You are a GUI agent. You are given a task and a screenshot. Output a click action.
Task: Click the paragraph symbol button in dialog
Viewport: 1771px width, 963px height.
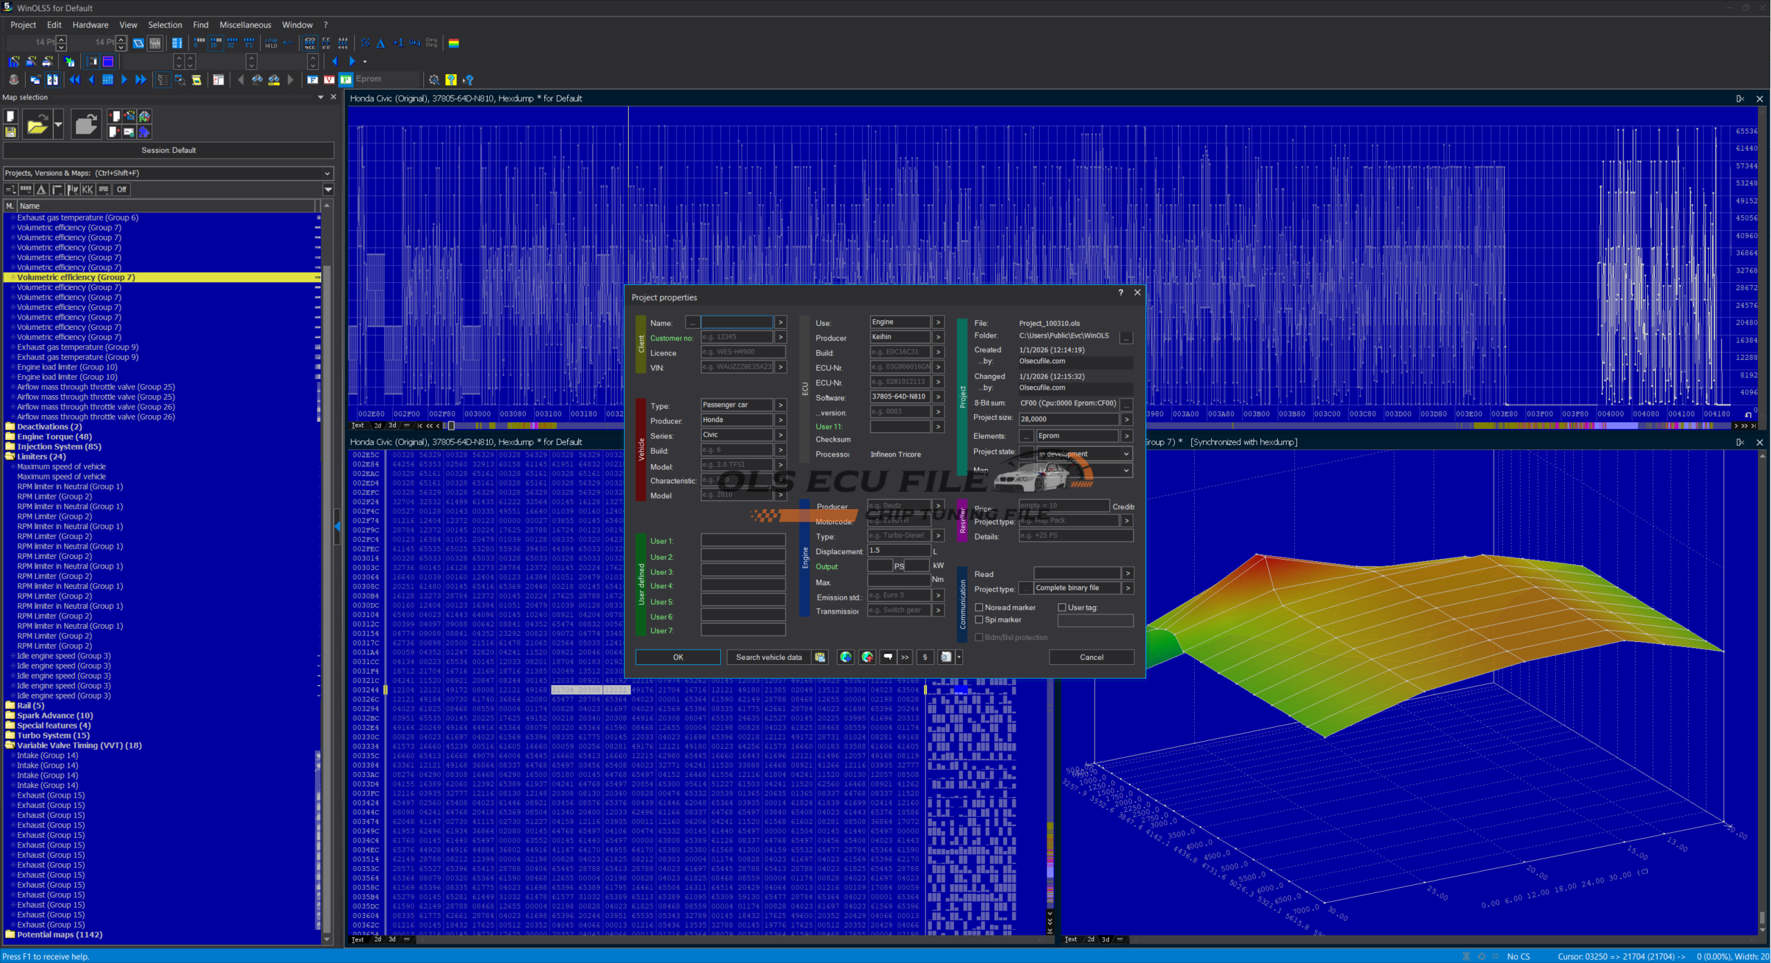[925, 657]
